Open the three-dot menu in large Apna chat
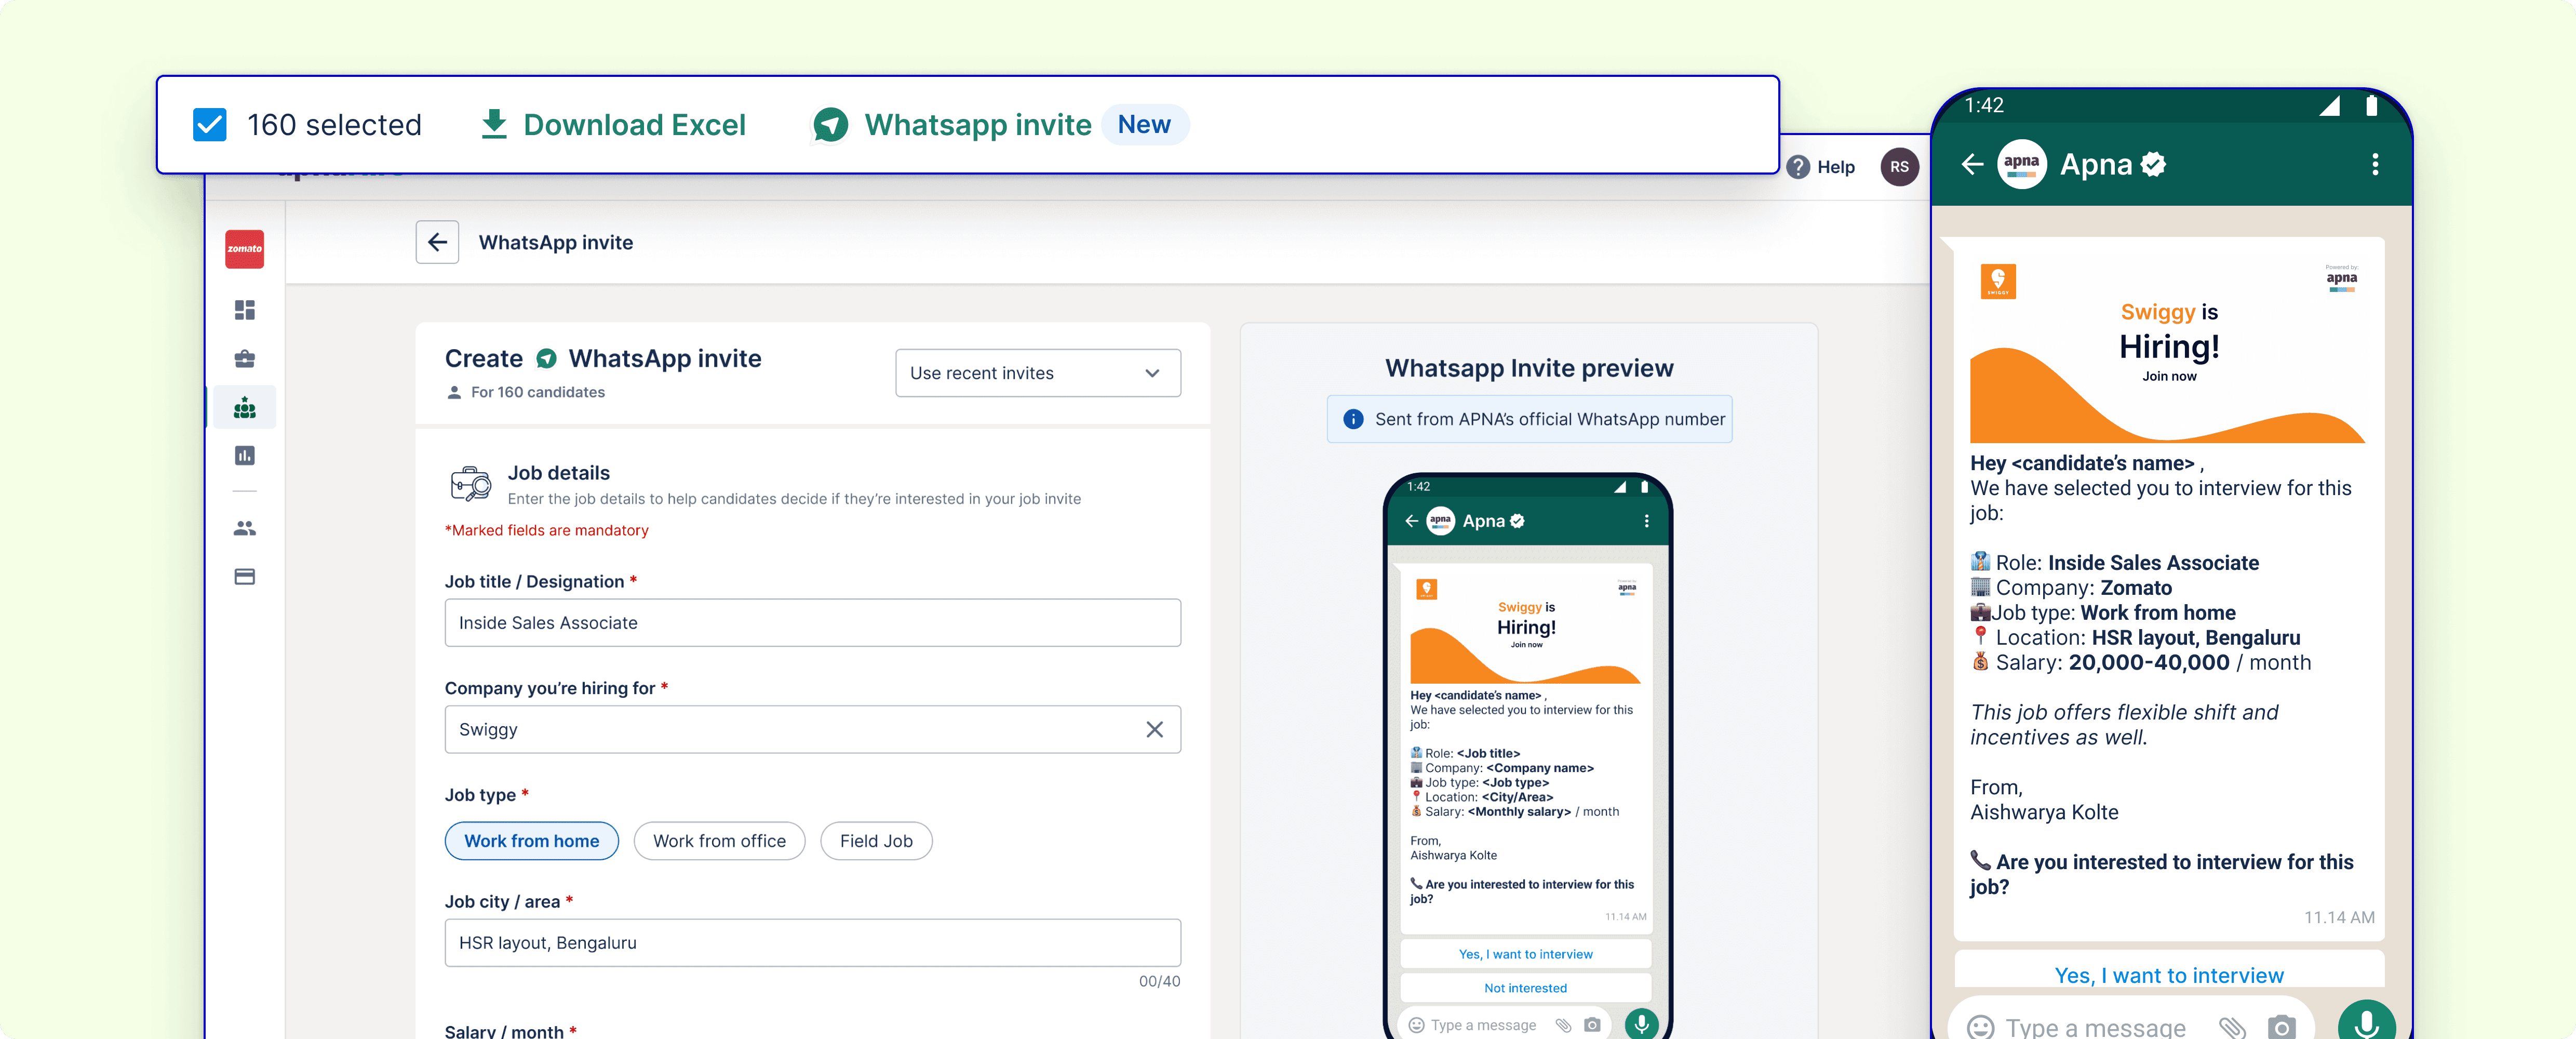Image resolution: width=2576 pixels, height=1039 pixels. pyautogui.click(x=2375, y=165)
